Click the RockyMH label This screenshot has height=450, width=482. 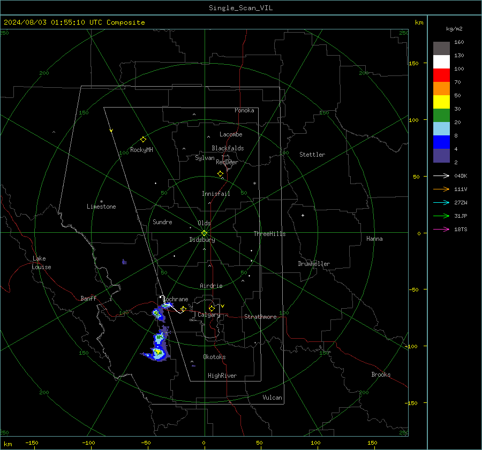pos(141,150)
